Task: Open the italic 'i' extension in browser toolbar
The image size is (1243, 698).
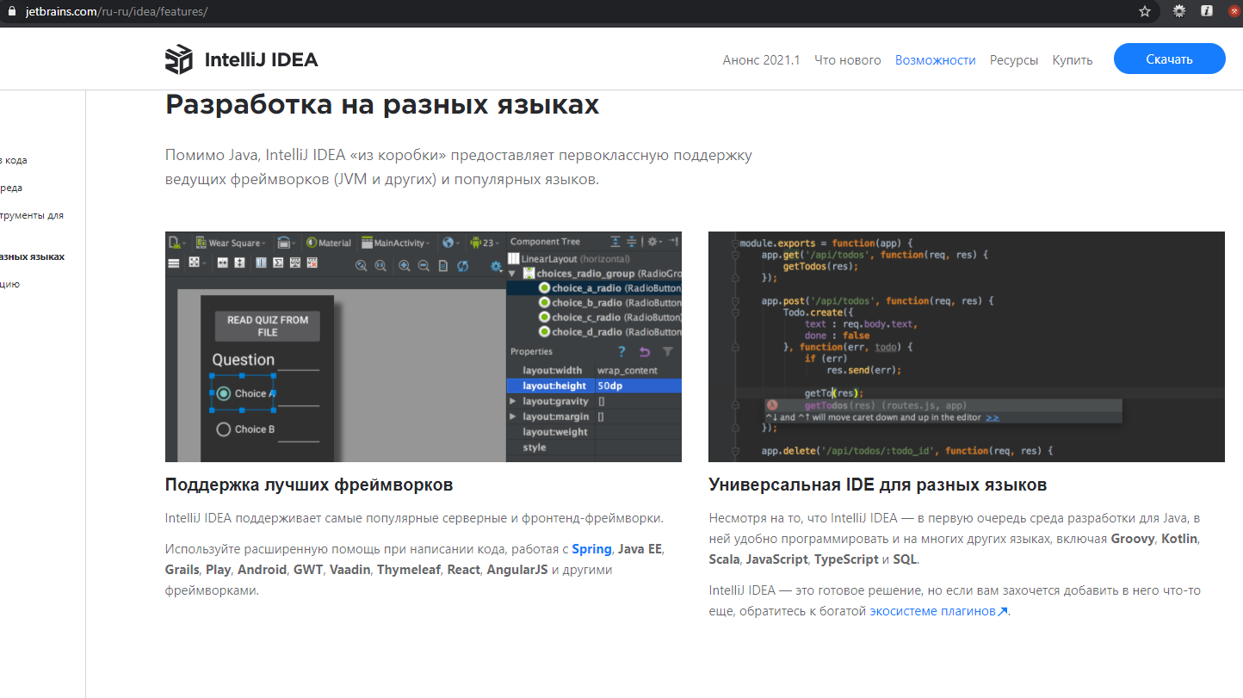Action: (1207, 11)
